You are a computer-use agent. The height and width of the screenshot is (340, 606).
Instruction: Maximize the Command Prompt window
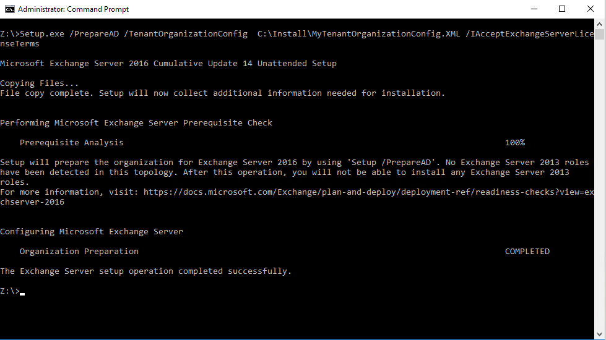pos(562,9)
